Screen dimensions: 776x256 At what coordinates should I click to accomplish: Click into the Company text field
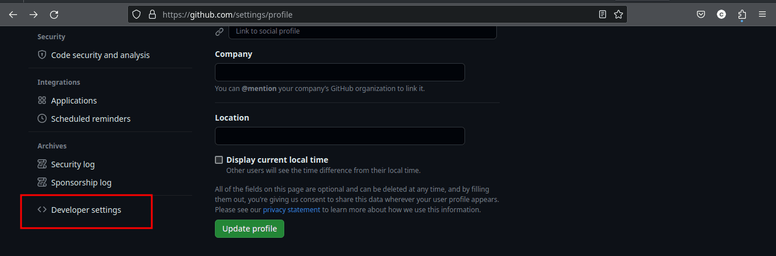pos(340,72)
